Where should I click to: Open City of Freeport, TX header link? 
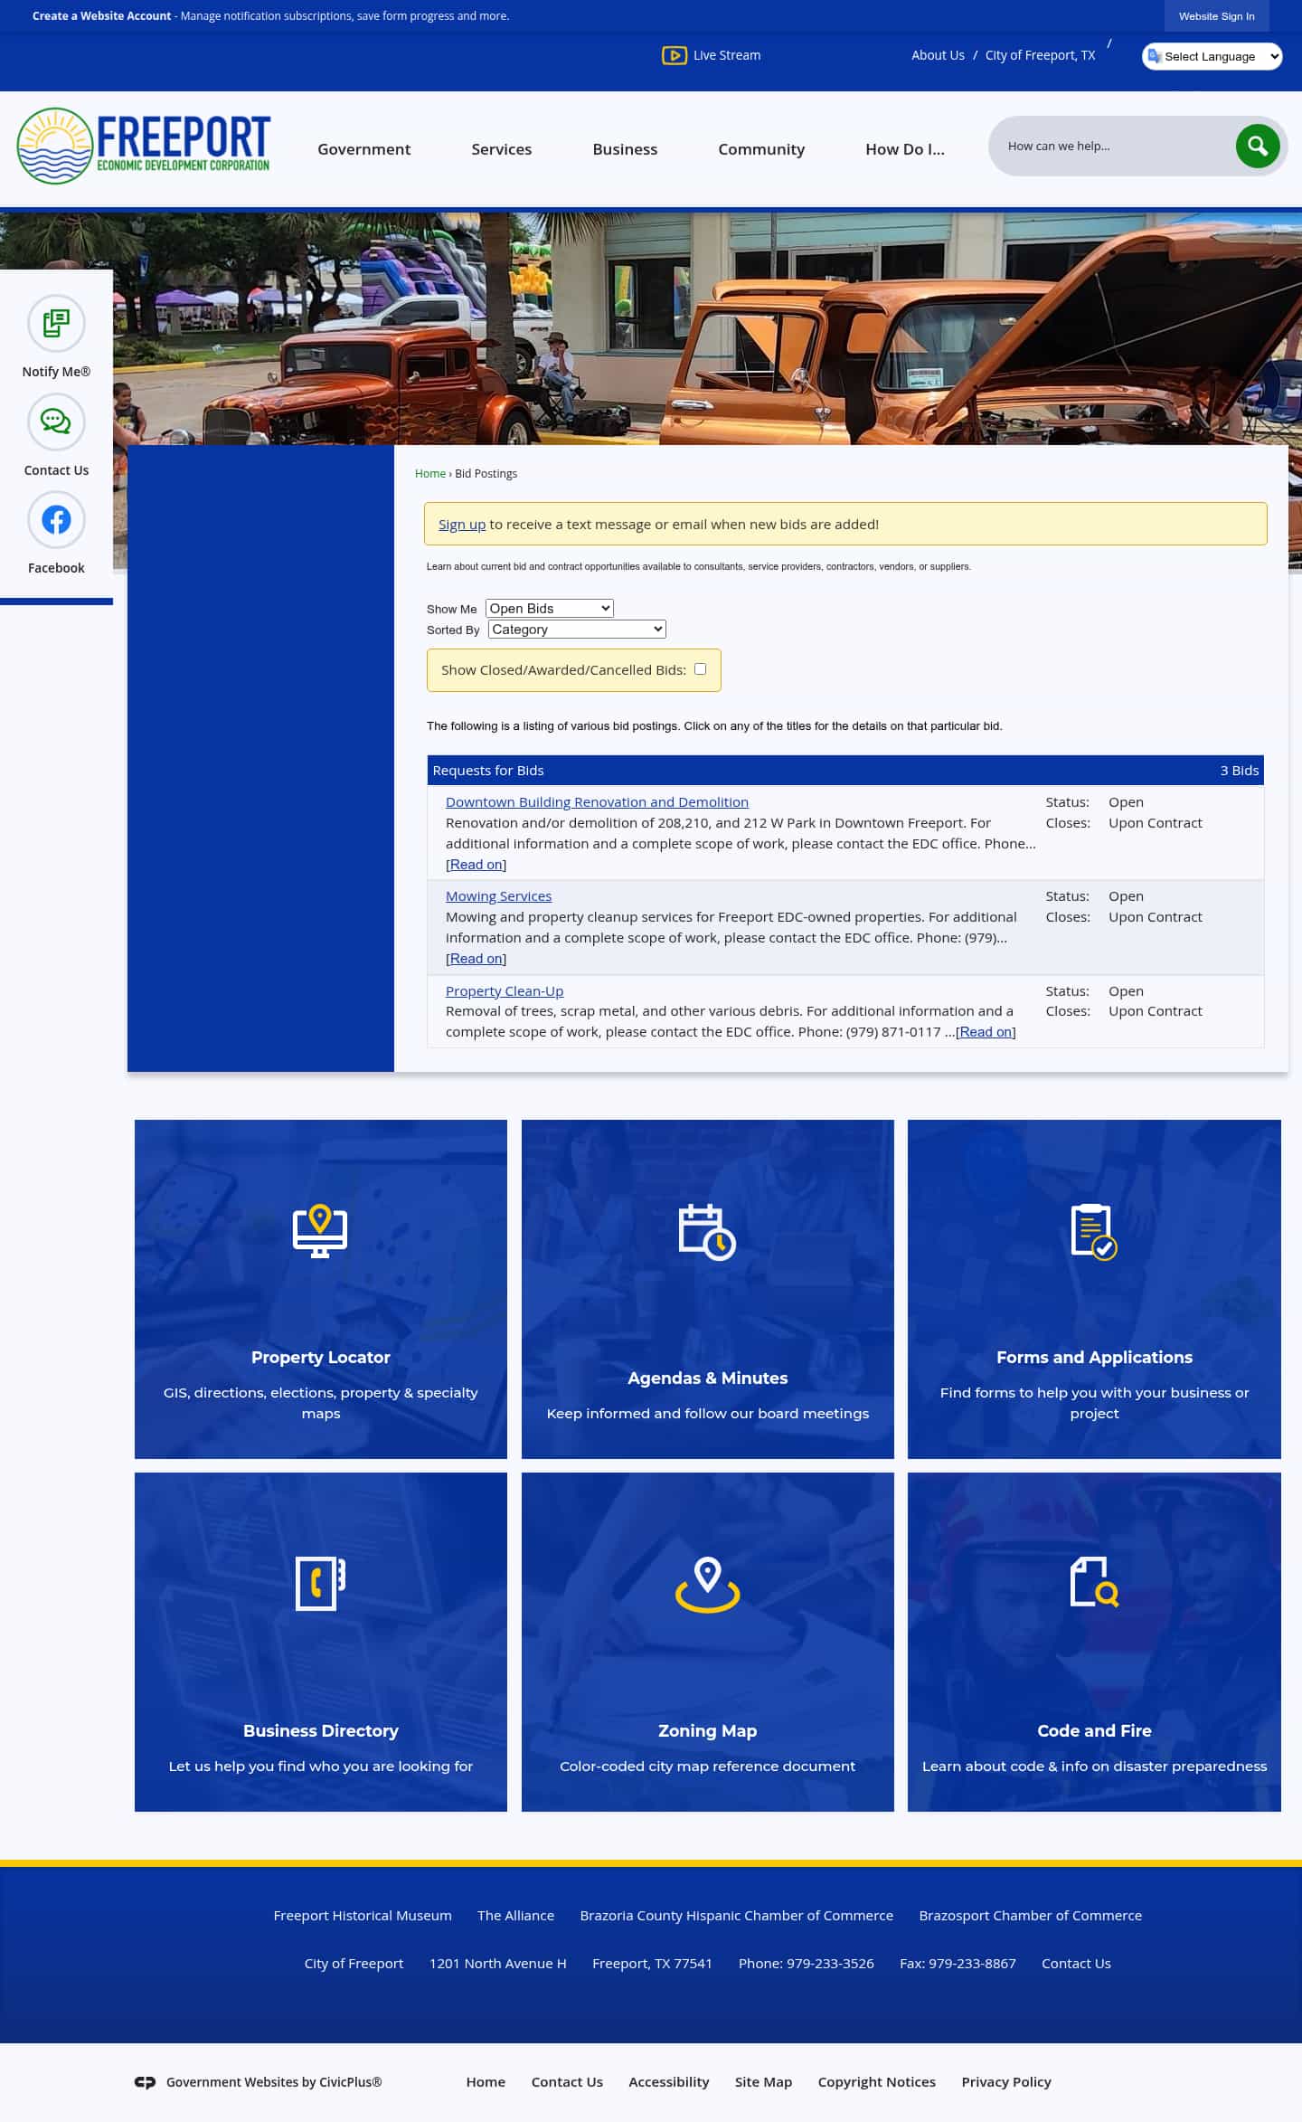click(1040, 55)
